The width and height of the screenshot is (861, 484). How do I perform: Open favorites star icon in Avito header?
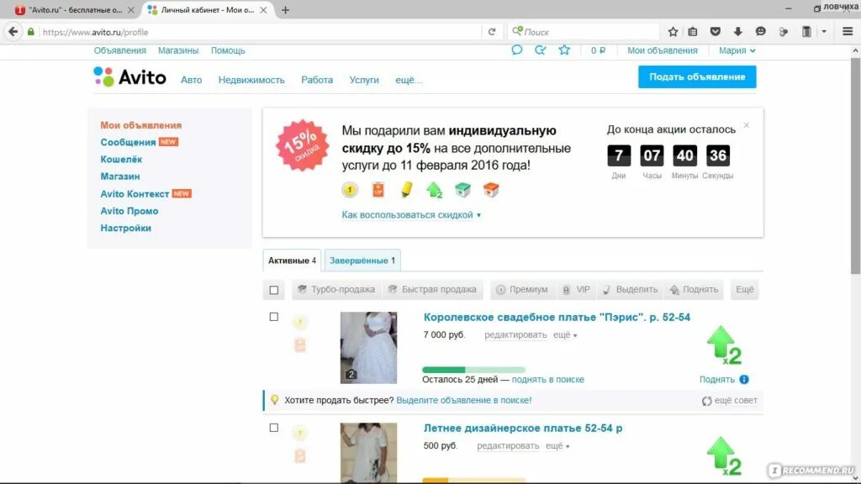coord(564,50)
